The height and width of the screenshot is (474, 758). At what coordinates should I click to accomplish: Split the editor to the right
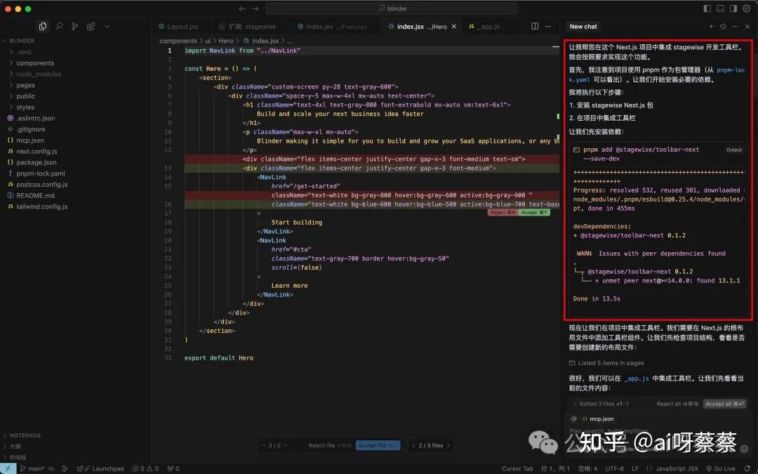pos(535,26)
